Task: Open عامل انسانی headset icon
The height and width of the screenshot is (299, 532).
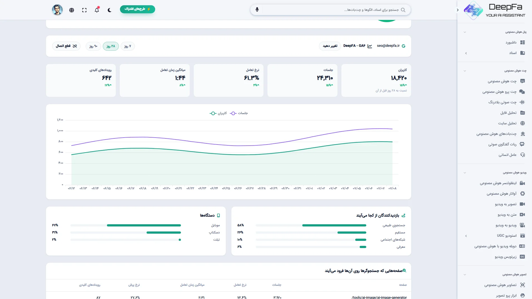Action: [523, 155]
